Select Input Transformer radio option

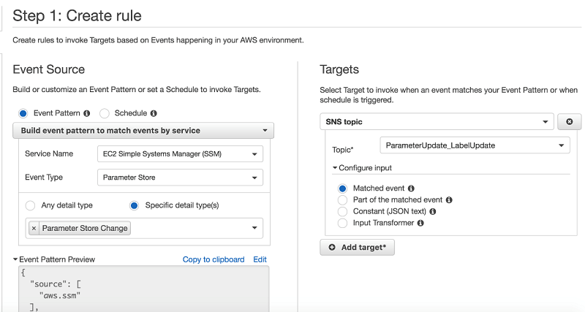[342, 223]
